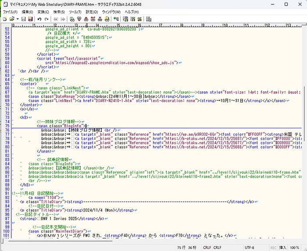This screenshot has height=251, width=307.
Task: Open the type settings list icon
Action: click(x=125, y=19)
